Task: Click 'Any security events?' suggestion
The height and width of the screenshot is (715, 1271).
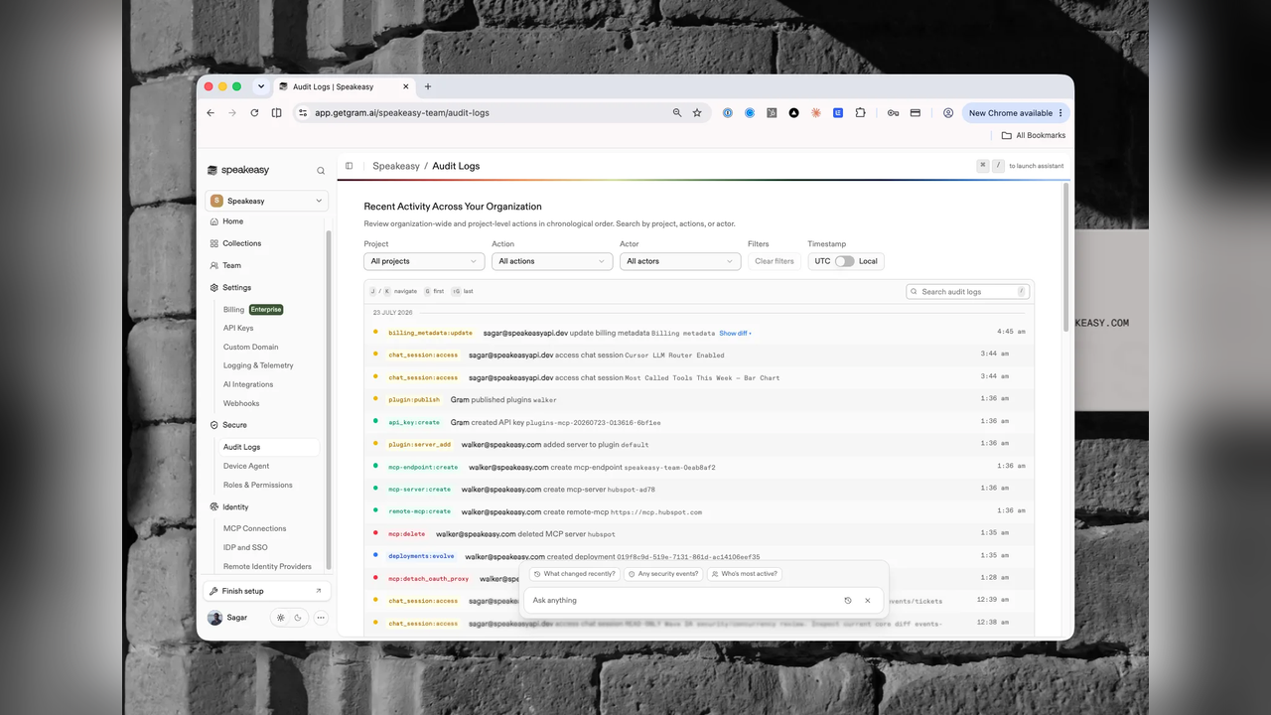Action: coord(663,574)
